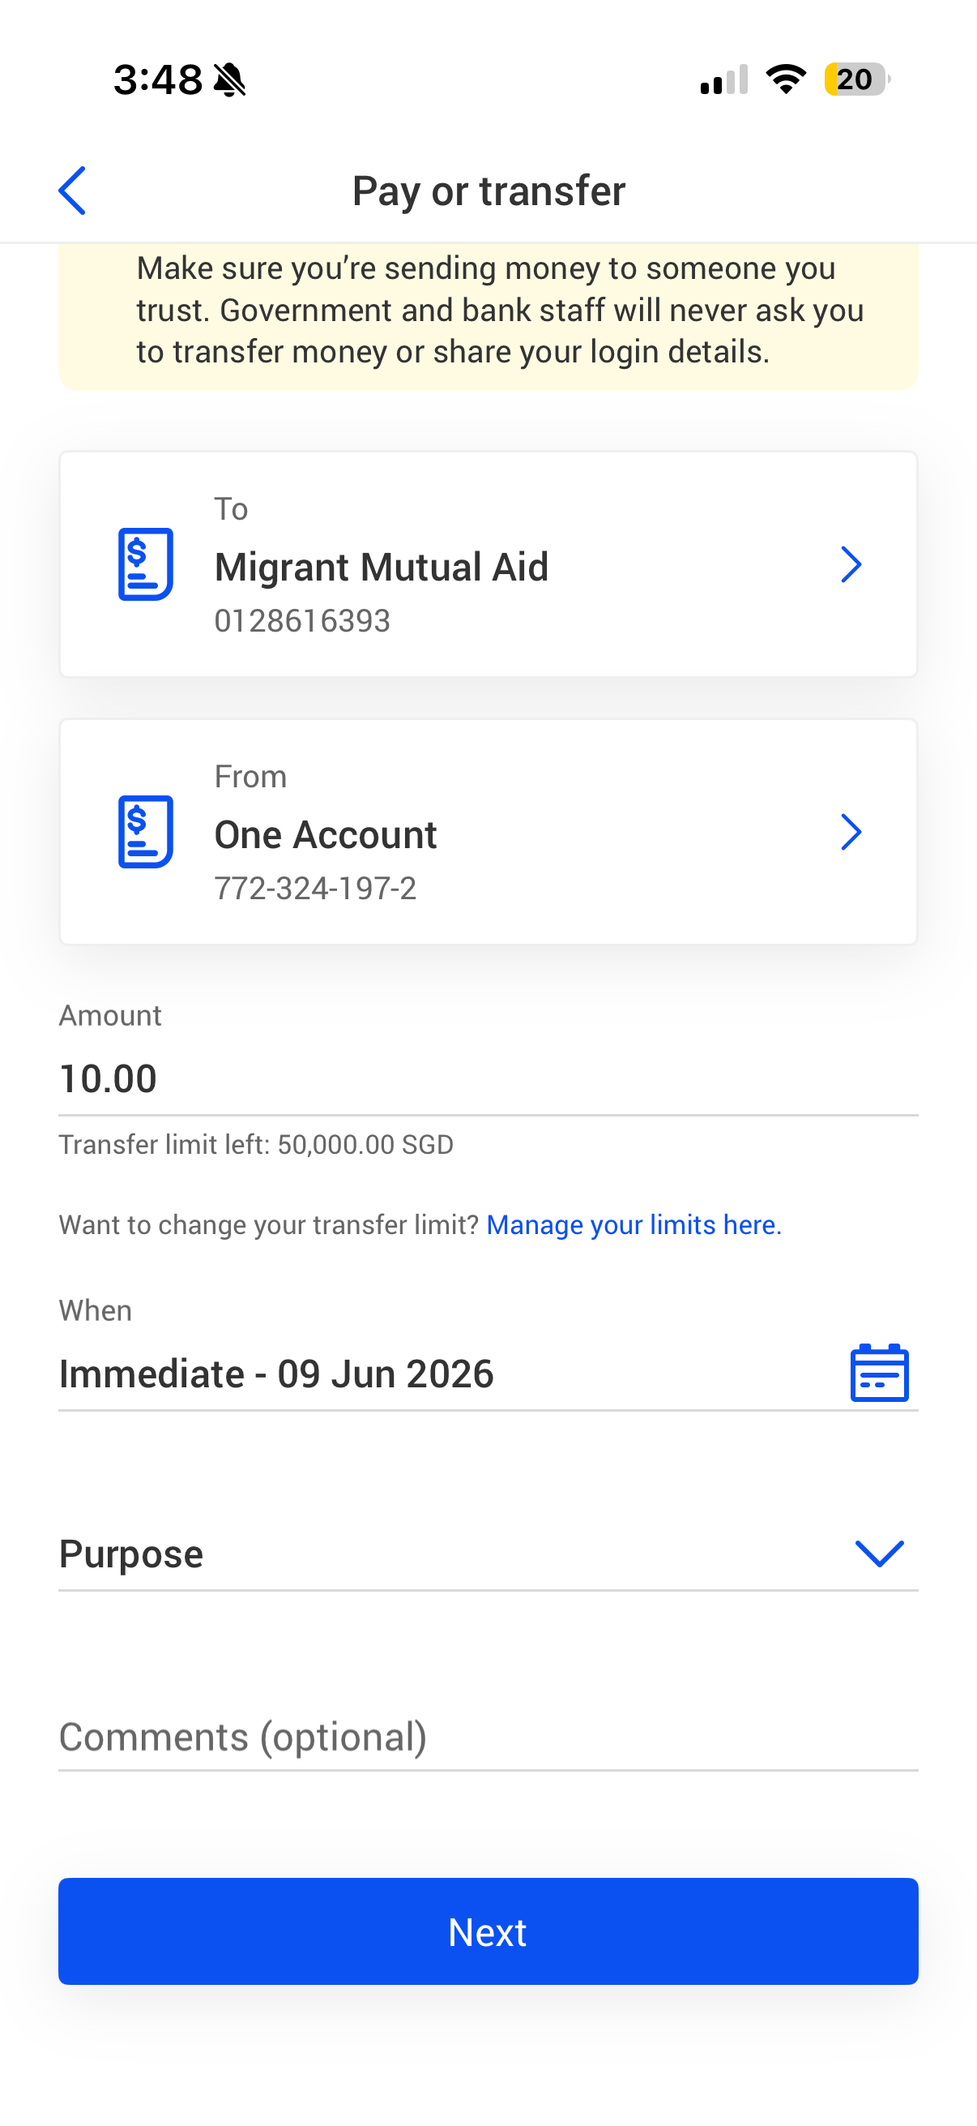Select the From card One Account
Image resolution: width=977 pixels, height=2126 pixels.
point(488,832)
